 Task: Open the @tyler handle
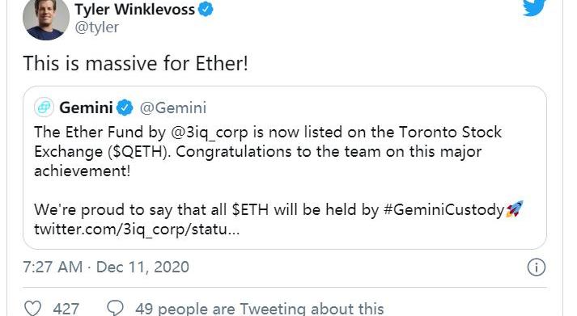(97, 27)
